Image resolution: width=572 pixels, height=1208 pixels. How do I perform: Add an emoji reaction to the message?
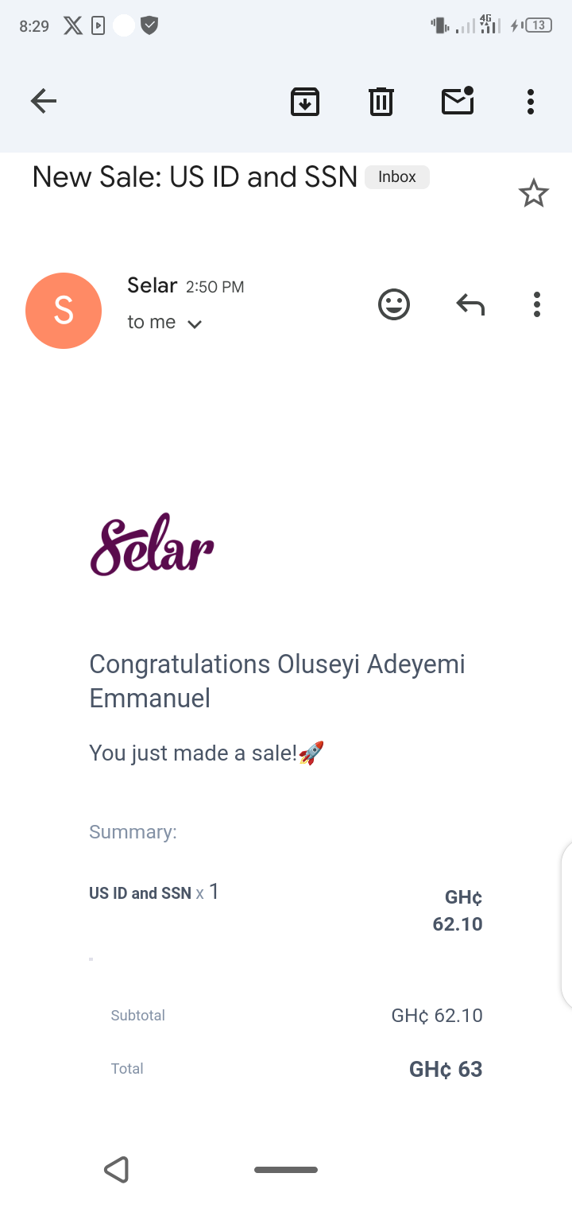pos(393,304)
